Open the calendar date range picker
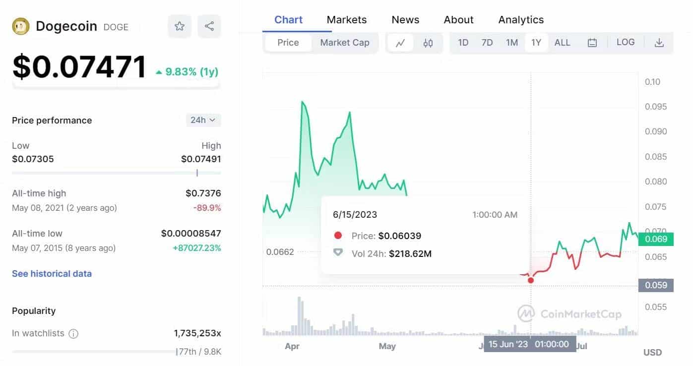693x366 pixels. tap(592, 43)
